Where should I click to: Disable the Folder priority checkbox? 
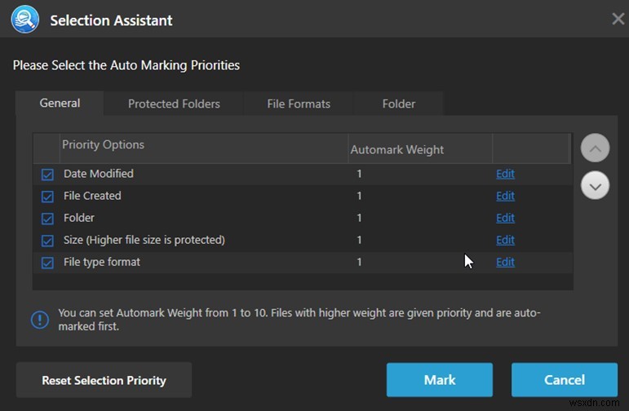pos(47,219)
